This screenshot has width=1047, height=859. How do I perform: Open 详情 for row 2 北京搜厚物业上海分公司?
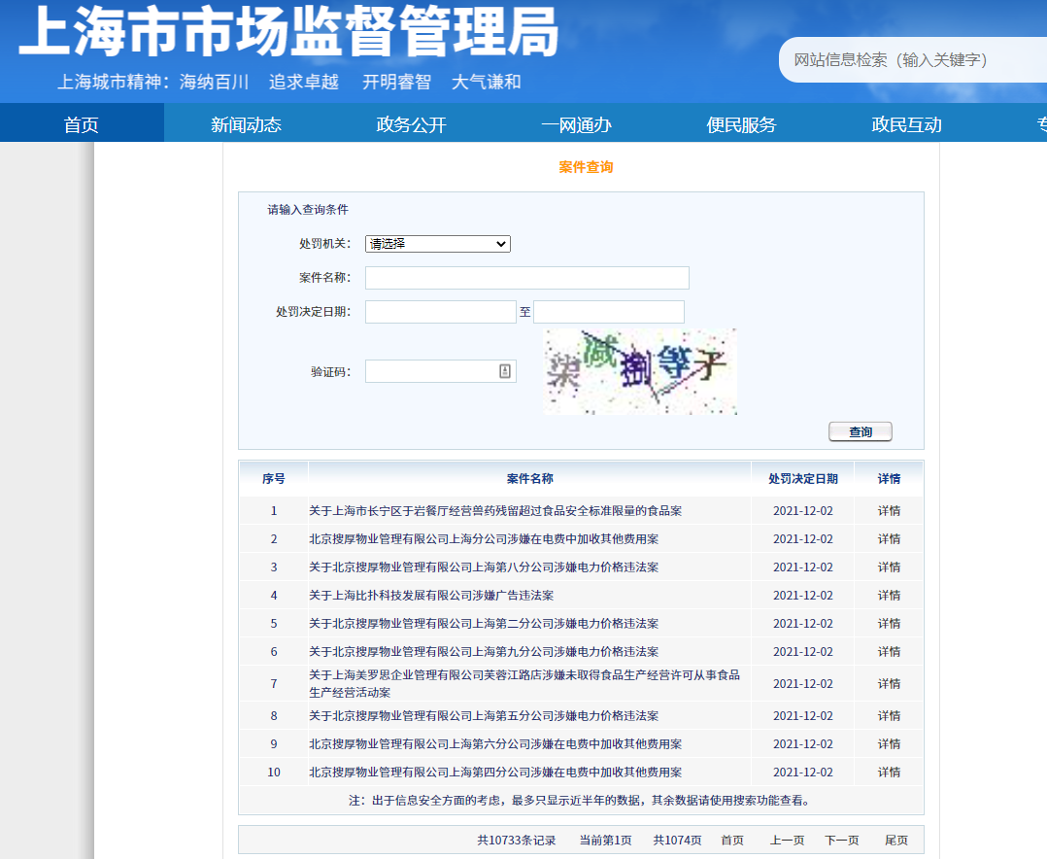click(889, 539)
